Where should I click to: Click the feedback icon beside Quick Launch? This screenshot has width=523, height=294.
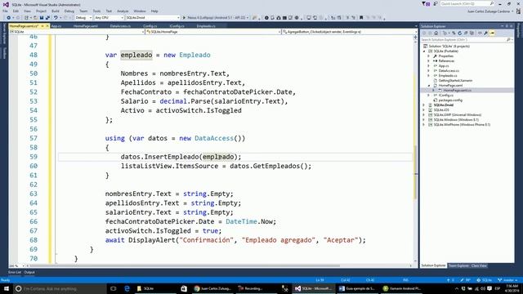pyautogui.click(x=436, y=3)
